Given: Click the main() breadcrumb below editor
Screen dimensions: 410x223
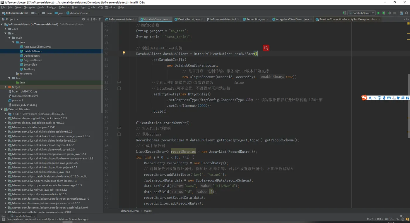Looking at the screenshot, I should [148, 211].
